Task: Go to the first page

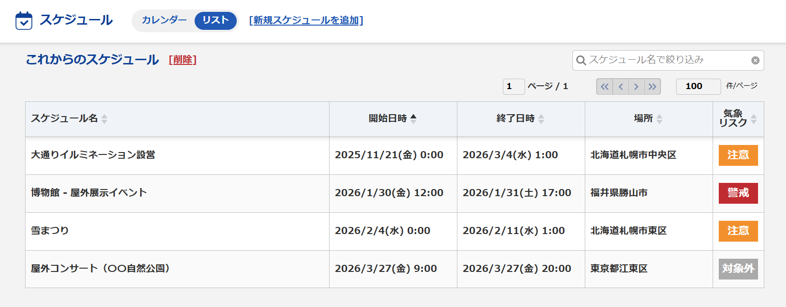Action: point(604,87)
